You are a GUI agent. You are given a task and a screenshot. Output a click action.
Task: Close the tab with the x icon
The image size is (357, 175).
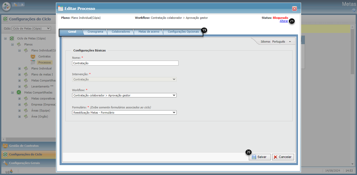pos(22,4)
